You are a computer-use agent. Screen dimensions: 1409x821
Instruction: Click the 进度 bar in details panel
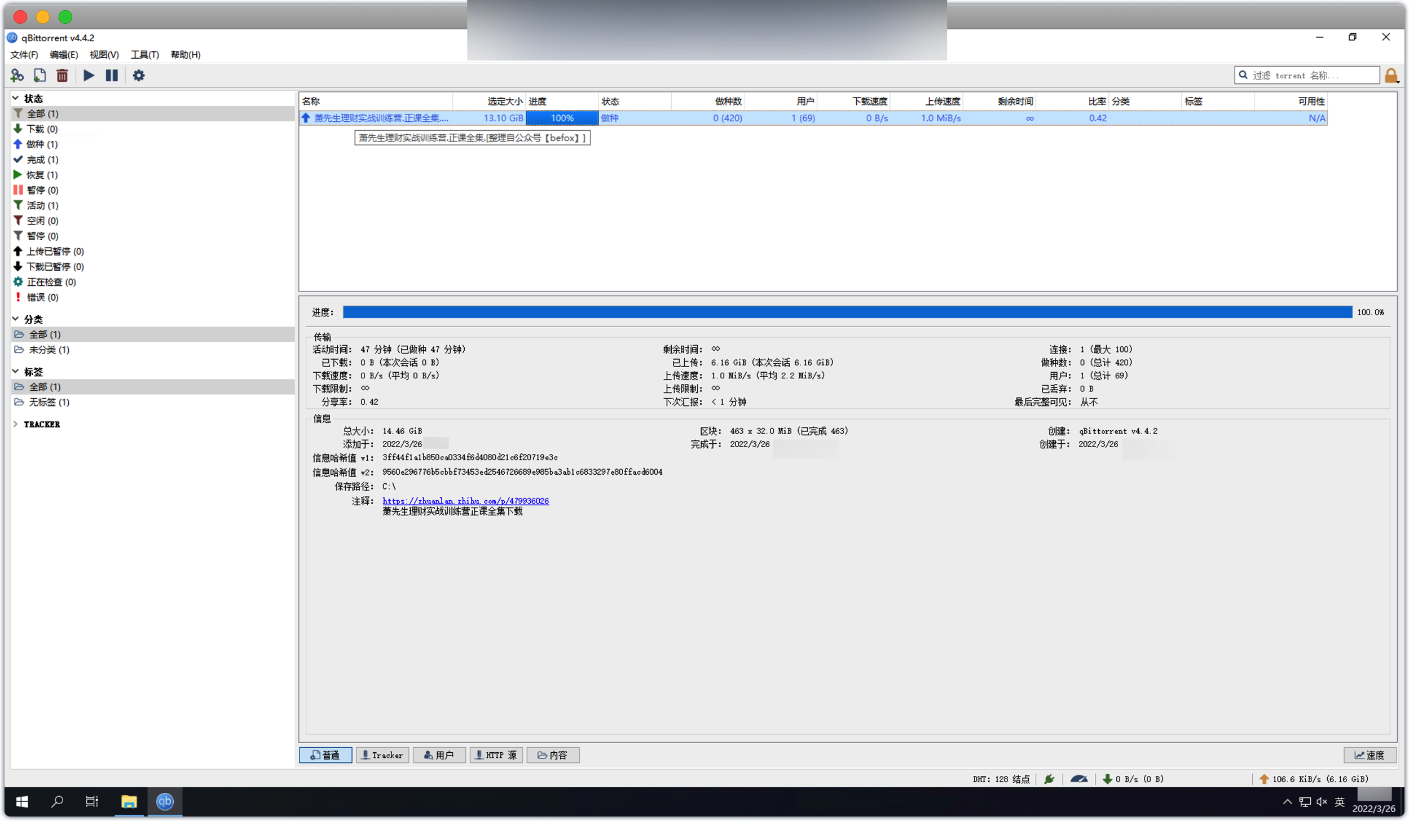pos(847,312)
